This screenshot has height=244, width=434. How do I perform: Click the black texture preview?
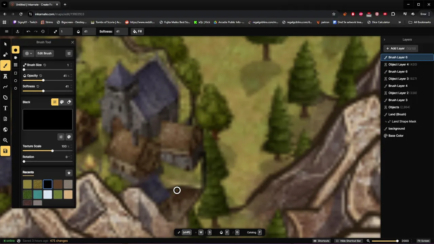pyautogui.click(x=47, y=120)
